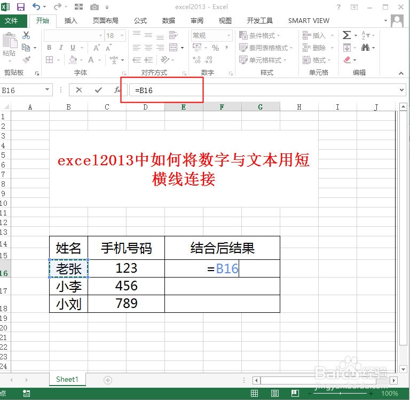Screen dimensions: 410x400
Task: Open the font name dropdown
Action: click(x=101, y=35)
